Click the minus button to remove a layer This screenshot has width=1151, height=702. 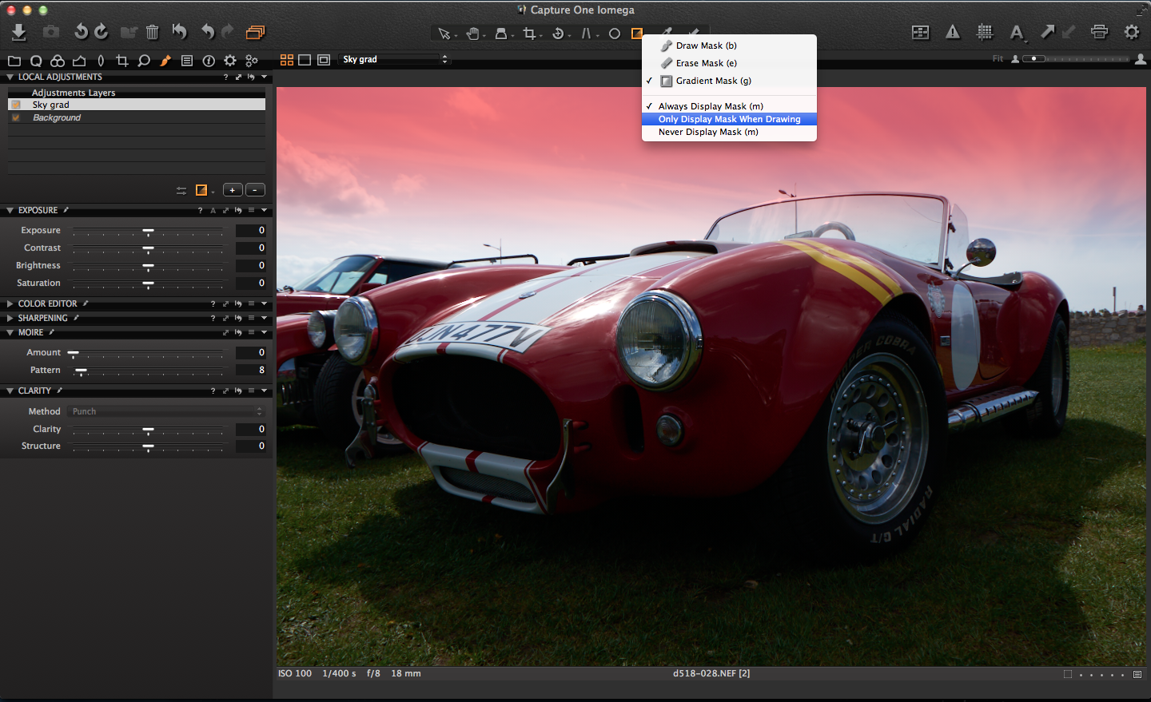pos(254,189)
